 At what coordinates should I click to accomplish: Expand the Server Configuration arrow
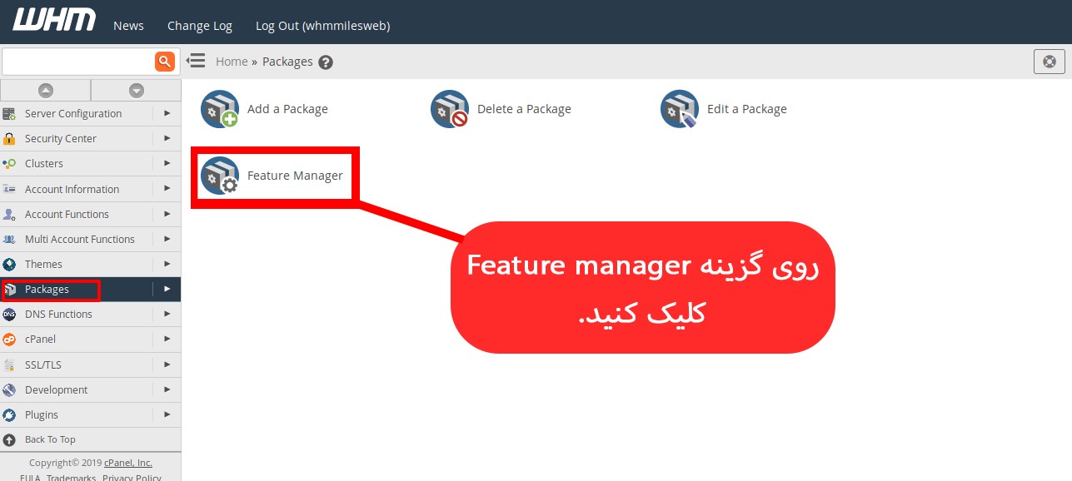pos(167,113)
